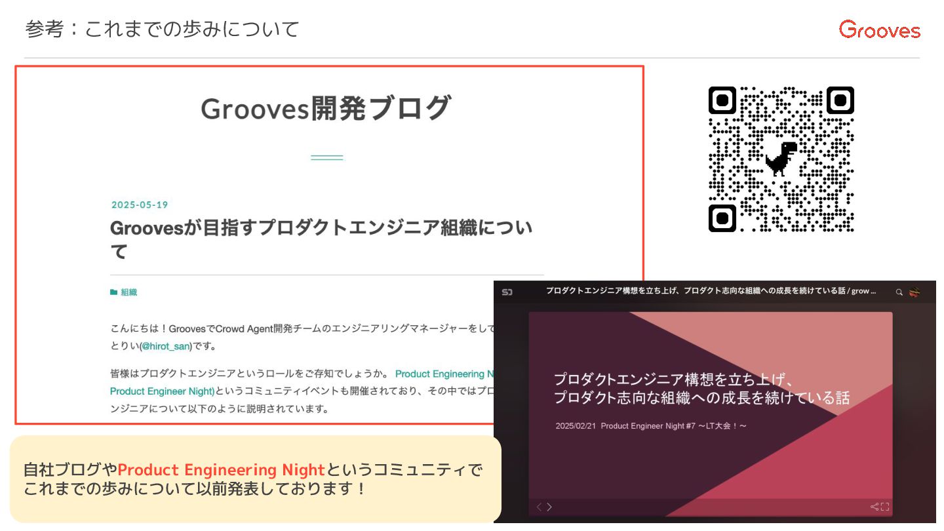Click the orange 'Product Engineering Night' callout text
The height and width of the screenshot is (531, 944).
pos(222,470)
